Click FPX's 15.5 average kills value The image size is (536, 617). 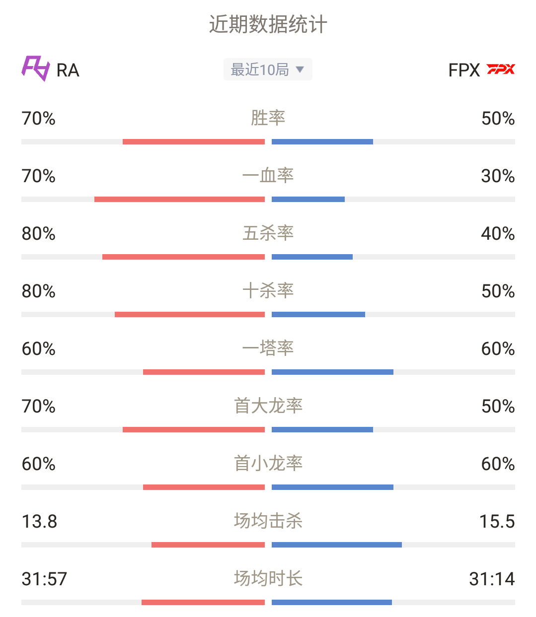pos(497,522)
